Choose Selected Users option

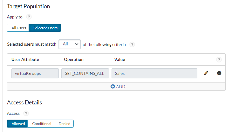(45, 28)
